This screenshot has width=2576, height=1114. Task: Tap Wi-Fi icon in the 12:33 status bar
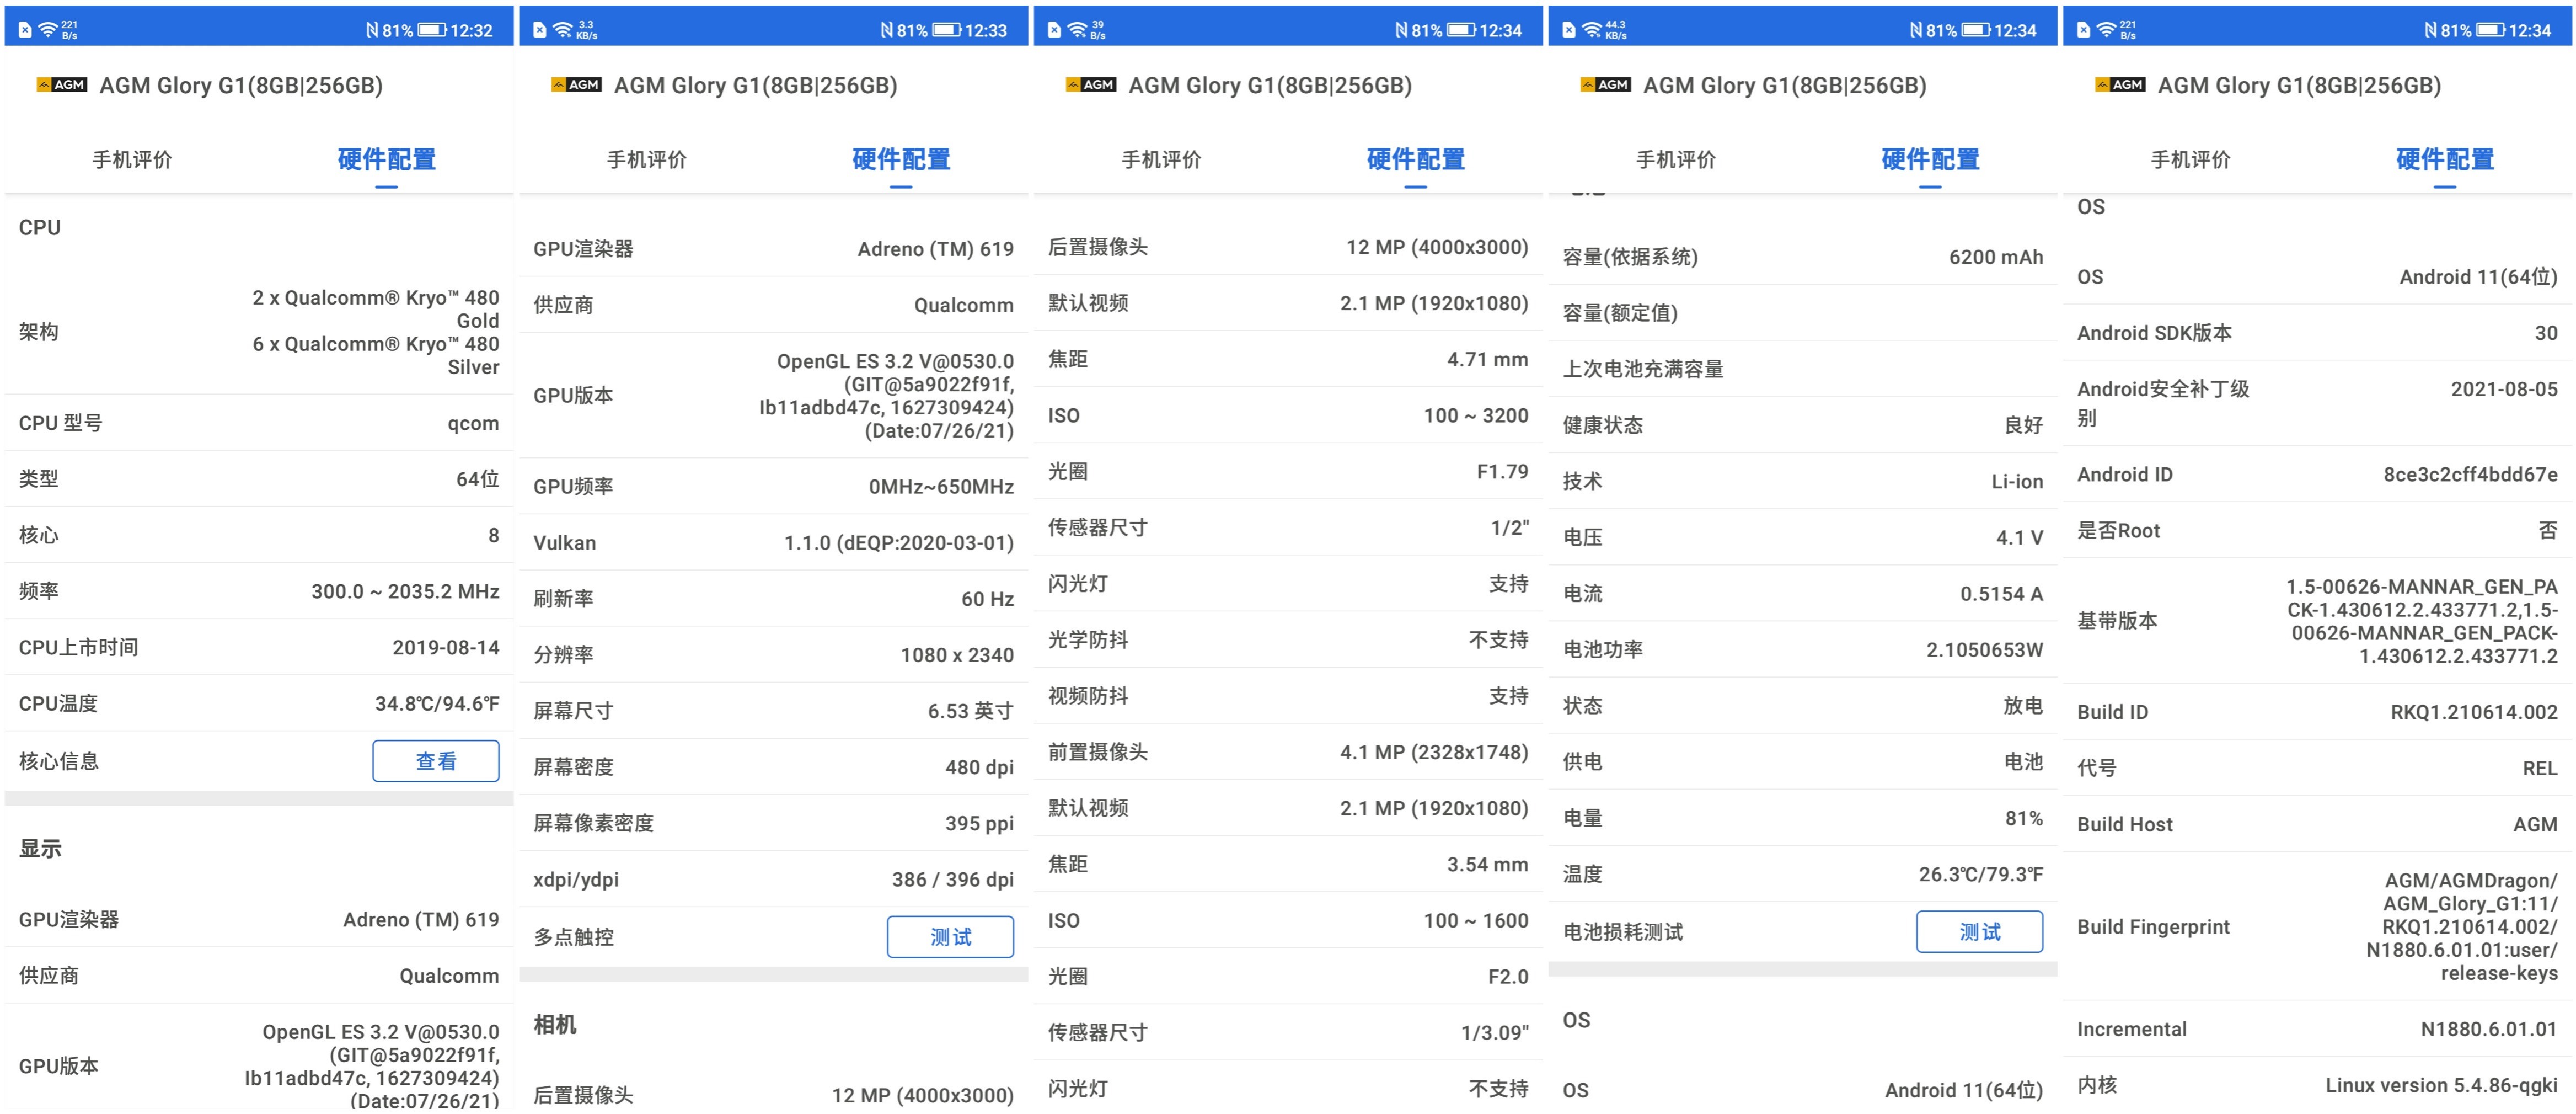tap(563, 30)
